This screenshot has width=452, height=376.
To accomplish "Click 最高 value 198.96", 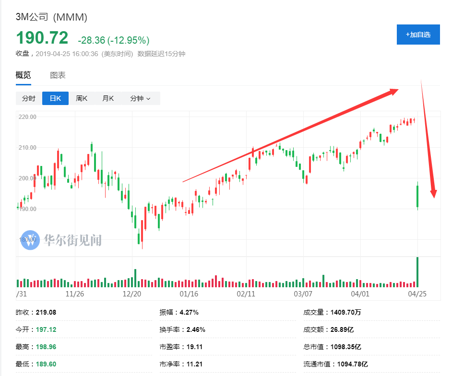I will tap(46, 347).
